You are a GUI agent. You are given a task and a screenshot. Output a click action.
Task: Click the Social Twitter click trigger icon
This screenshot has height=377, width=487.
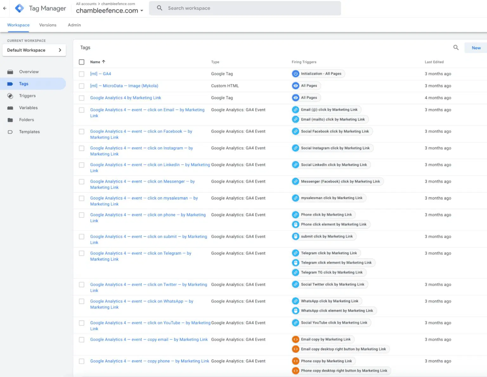(295, 284)
